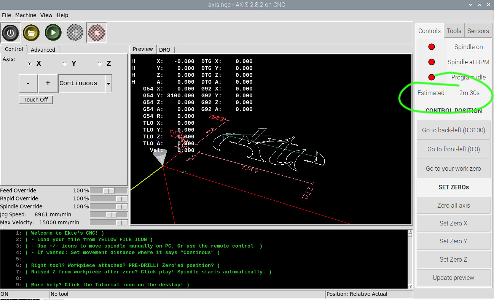
Task: Click the Continuous jog mode field
Action: coord(82,83)
